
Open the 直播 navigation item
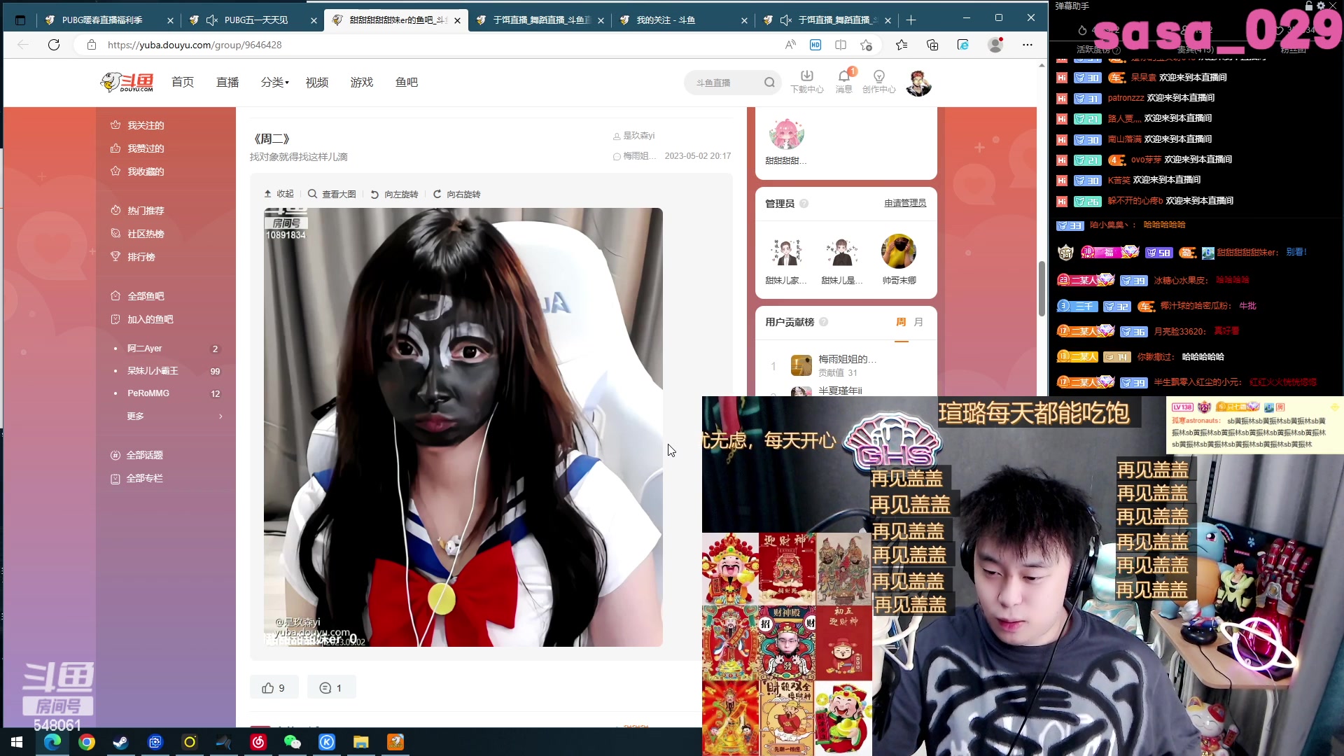pyautogui.click(x=227, y=83)
